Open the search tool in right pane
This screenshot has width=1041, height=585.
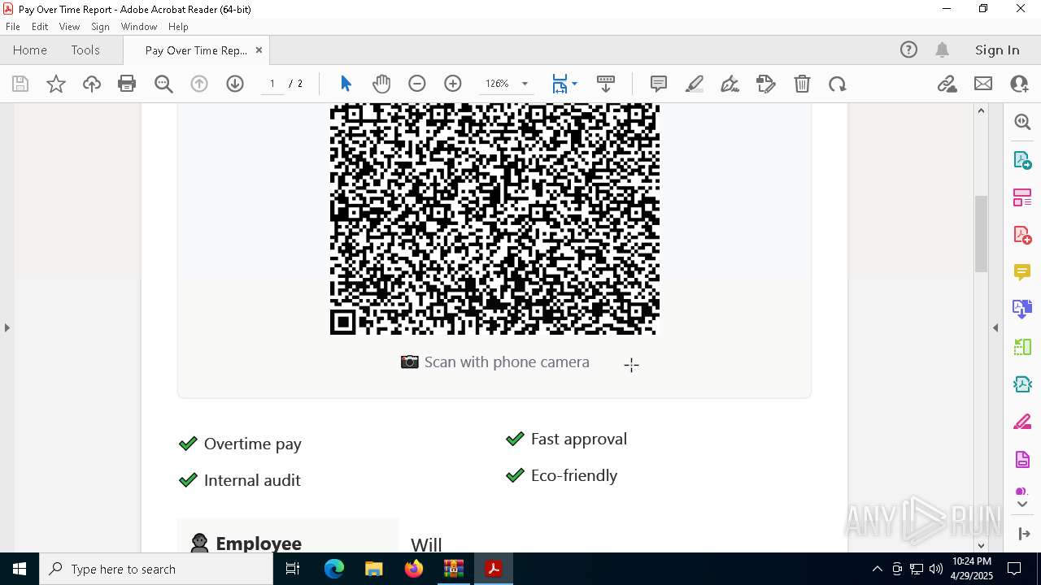click(1022, 122)
